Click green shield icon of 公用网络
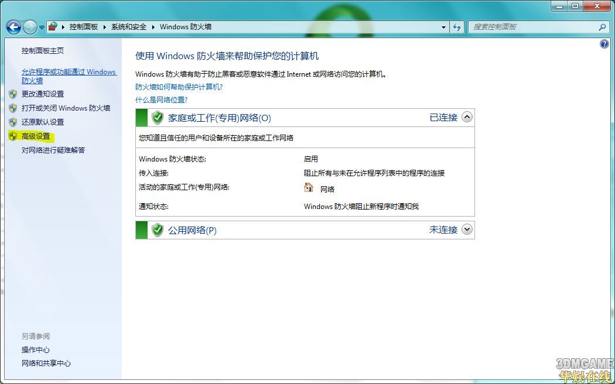 tap(158, 229)
